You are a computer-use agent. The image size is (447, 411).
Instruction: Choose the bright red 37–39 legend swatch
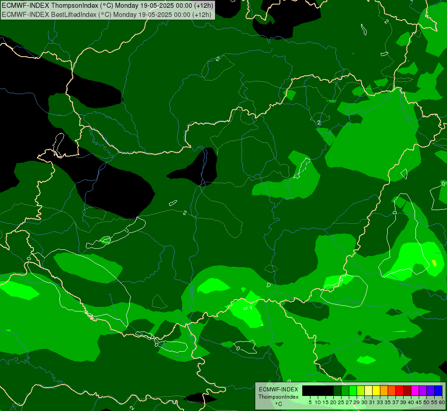click(400, 390)
